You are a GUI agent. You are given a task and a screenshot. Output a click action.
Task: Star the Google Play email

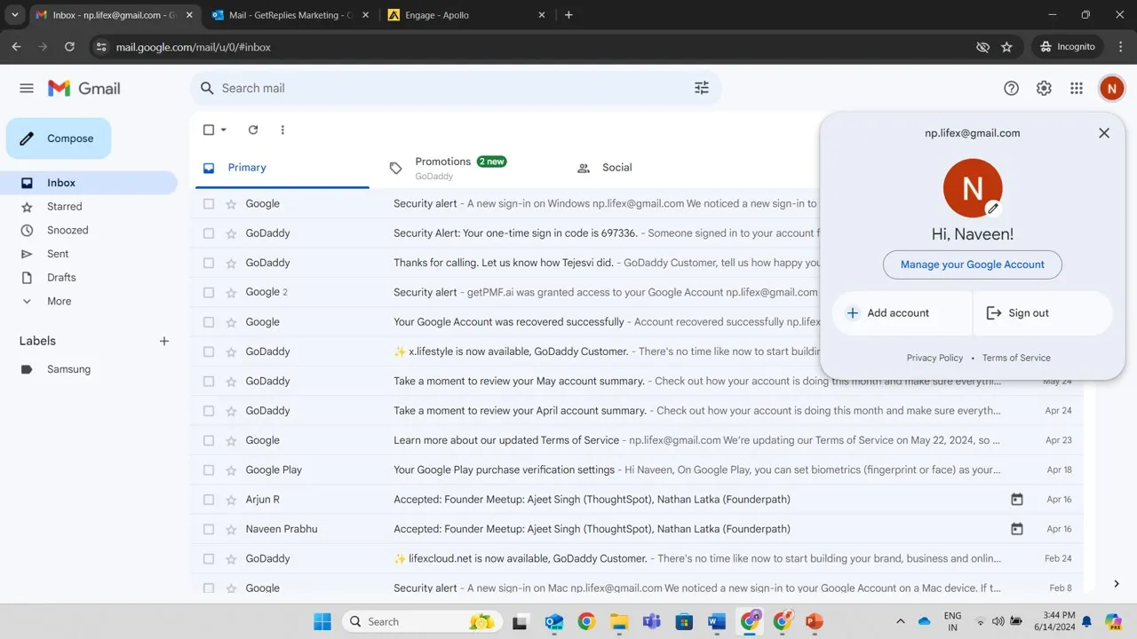(231, 469)
